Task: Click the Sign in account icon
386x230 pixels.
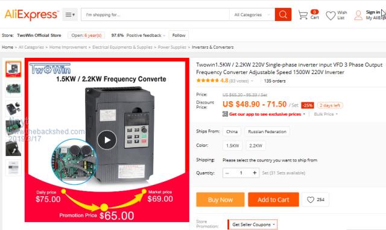Action: [358, 15]
